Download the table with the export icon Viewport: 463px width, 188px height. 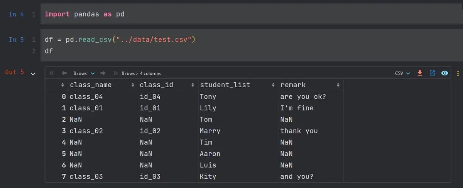coord(420,73)
